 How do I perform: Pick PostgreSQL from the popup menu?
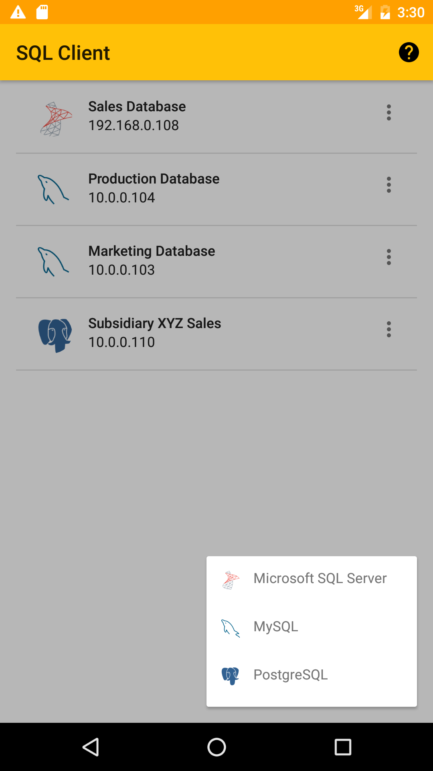point(291,675)
